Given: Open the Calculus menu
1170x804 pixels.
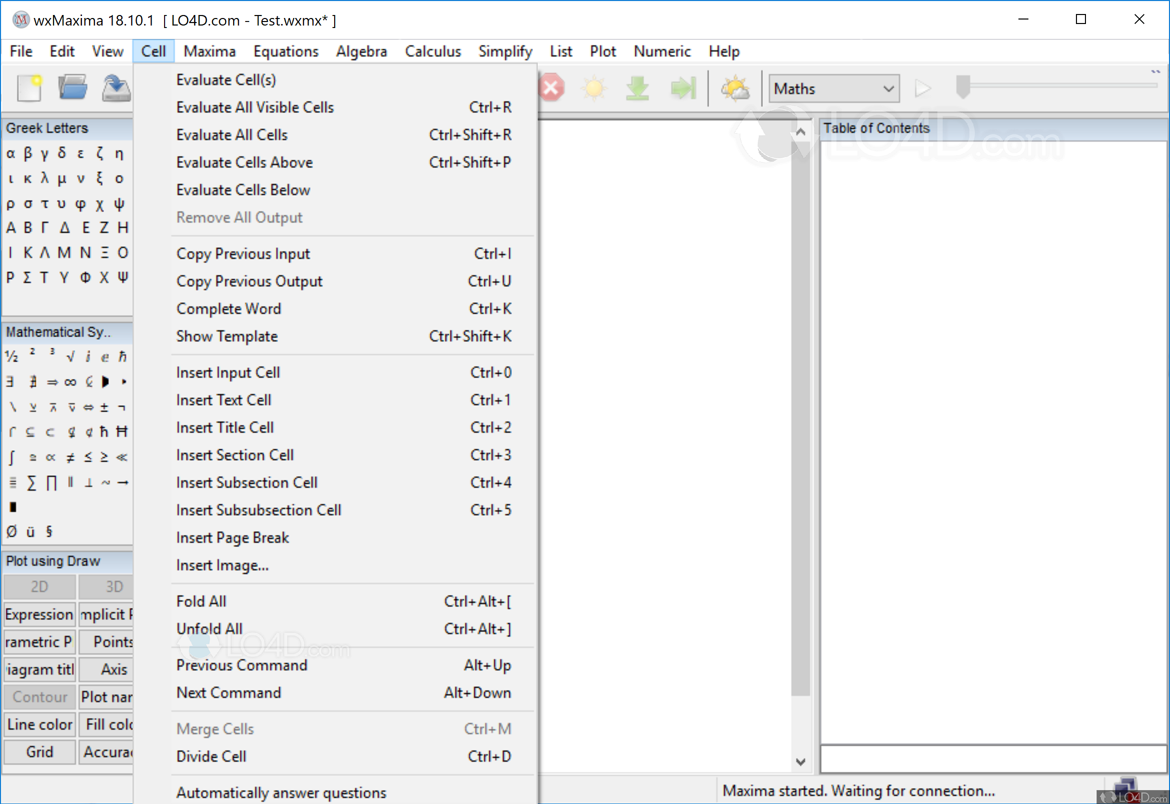Looking at the screenshot, I should coord(433,52).
